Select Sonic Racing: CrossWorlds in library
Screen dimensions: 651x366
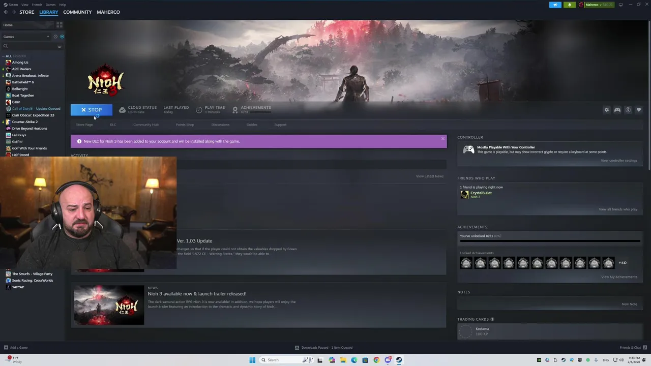pos(32,281)
